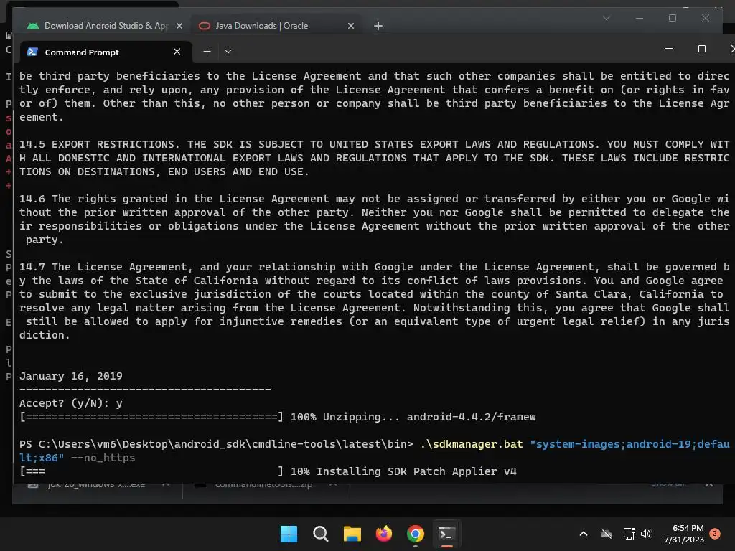Click the cloud sync tray icon
Screen dimensions: 735x551
point(607,534)
